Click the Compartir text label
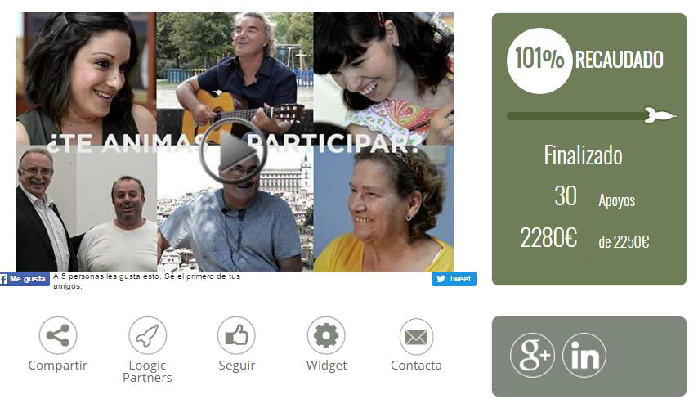Screen dimensions: 698x404 [x=58, y=366]
